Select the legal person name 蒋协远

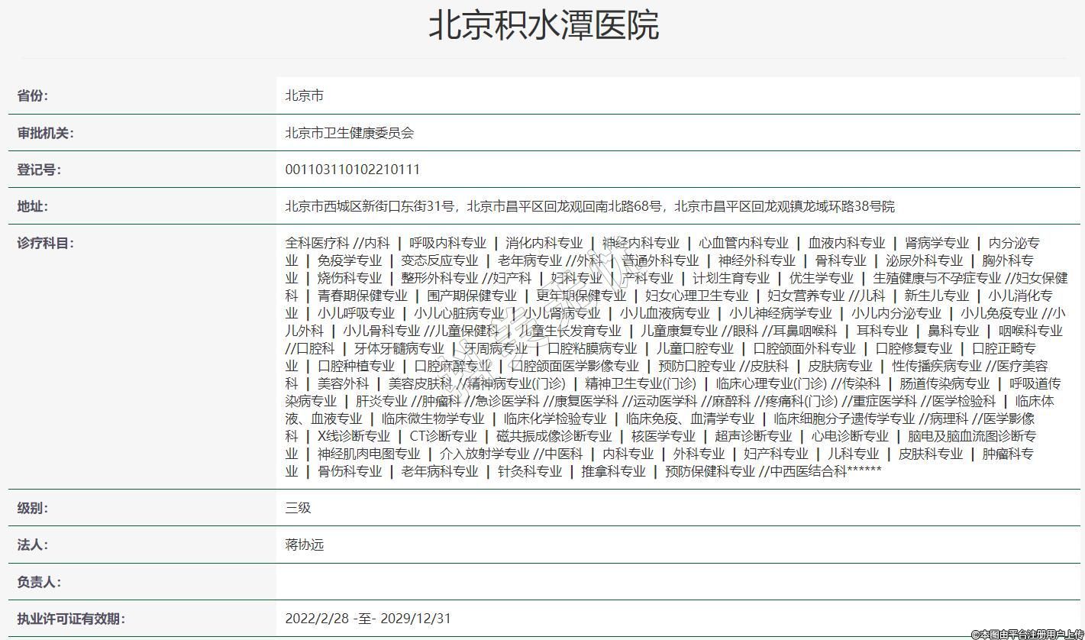tap(304, 545)
